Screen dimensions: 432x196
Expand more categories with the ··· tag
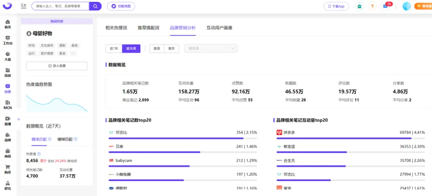[73, 54]
